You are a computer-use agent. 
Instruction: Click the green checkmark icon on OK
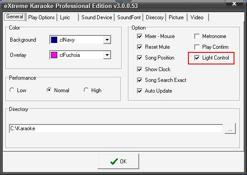tap(114, 162)
